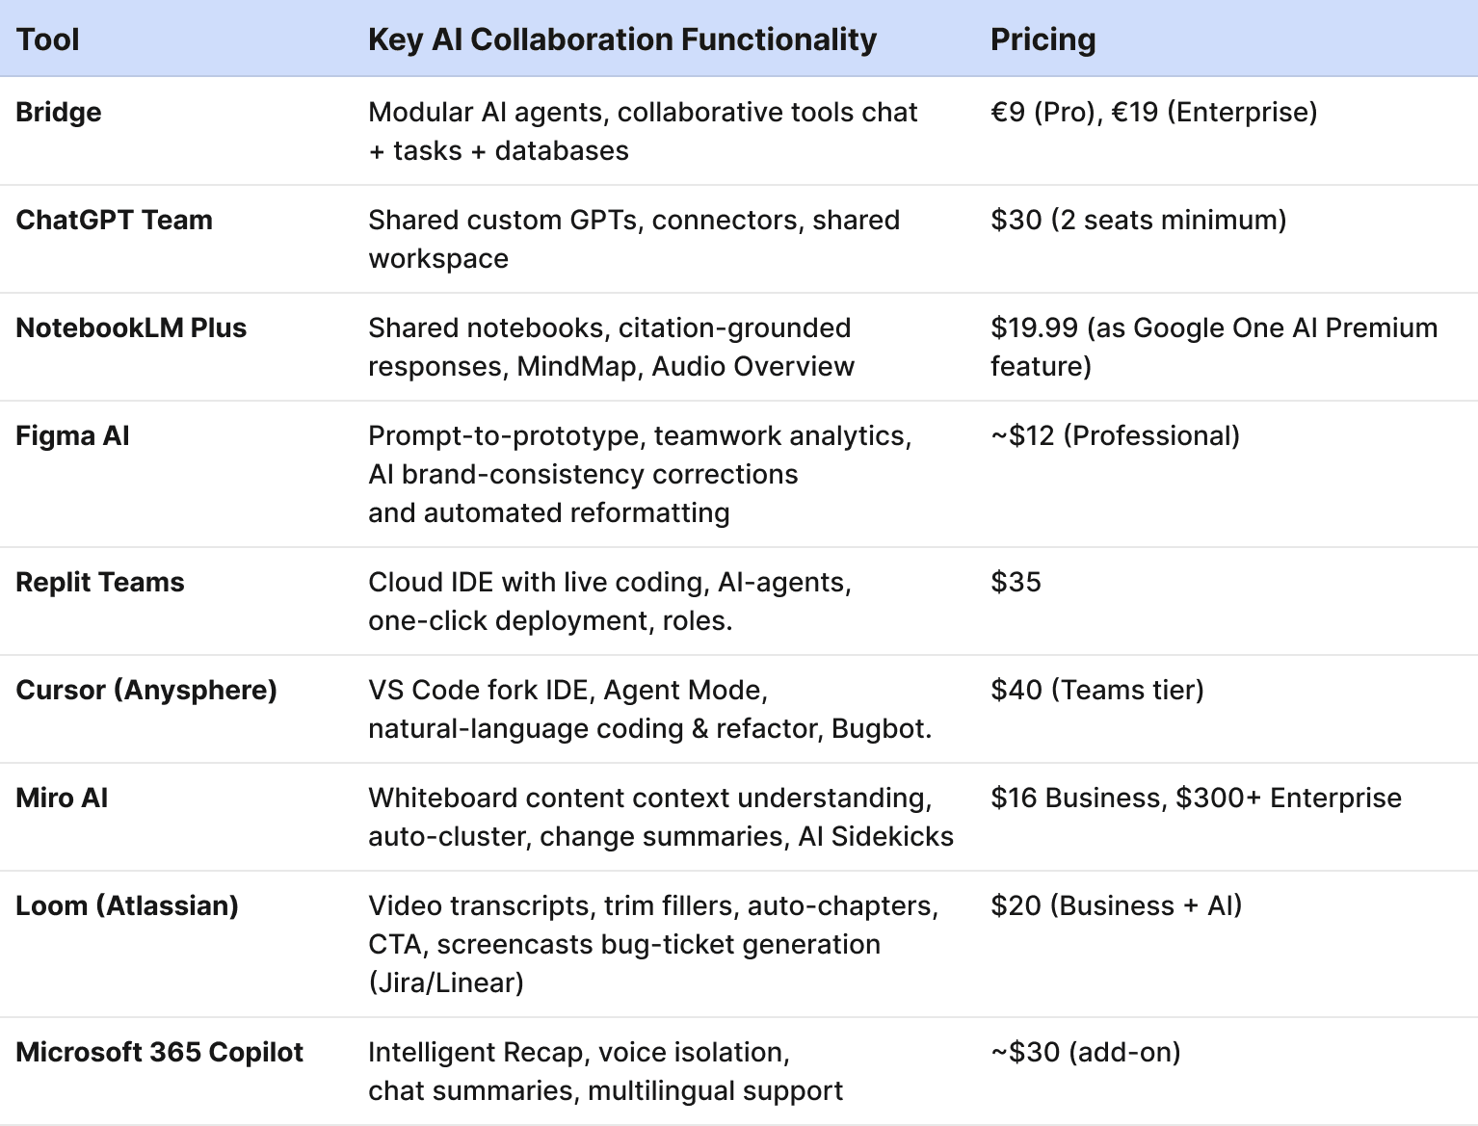Select the Loom (Atlassian) row label

click(127, 905)
